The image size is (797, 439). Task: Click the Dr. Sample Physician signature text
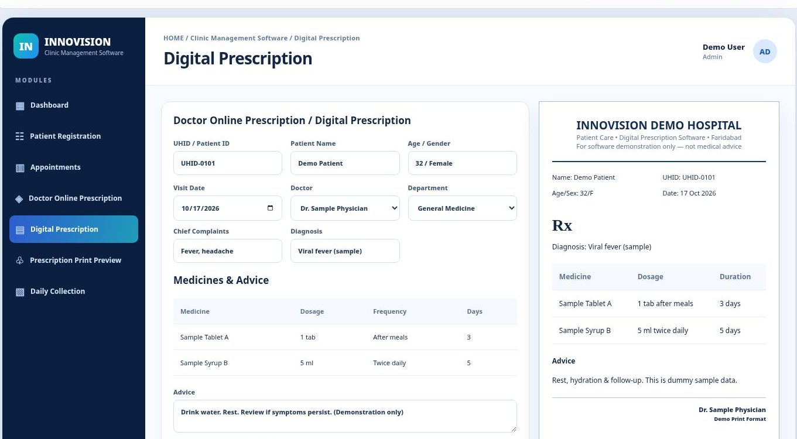732,410
